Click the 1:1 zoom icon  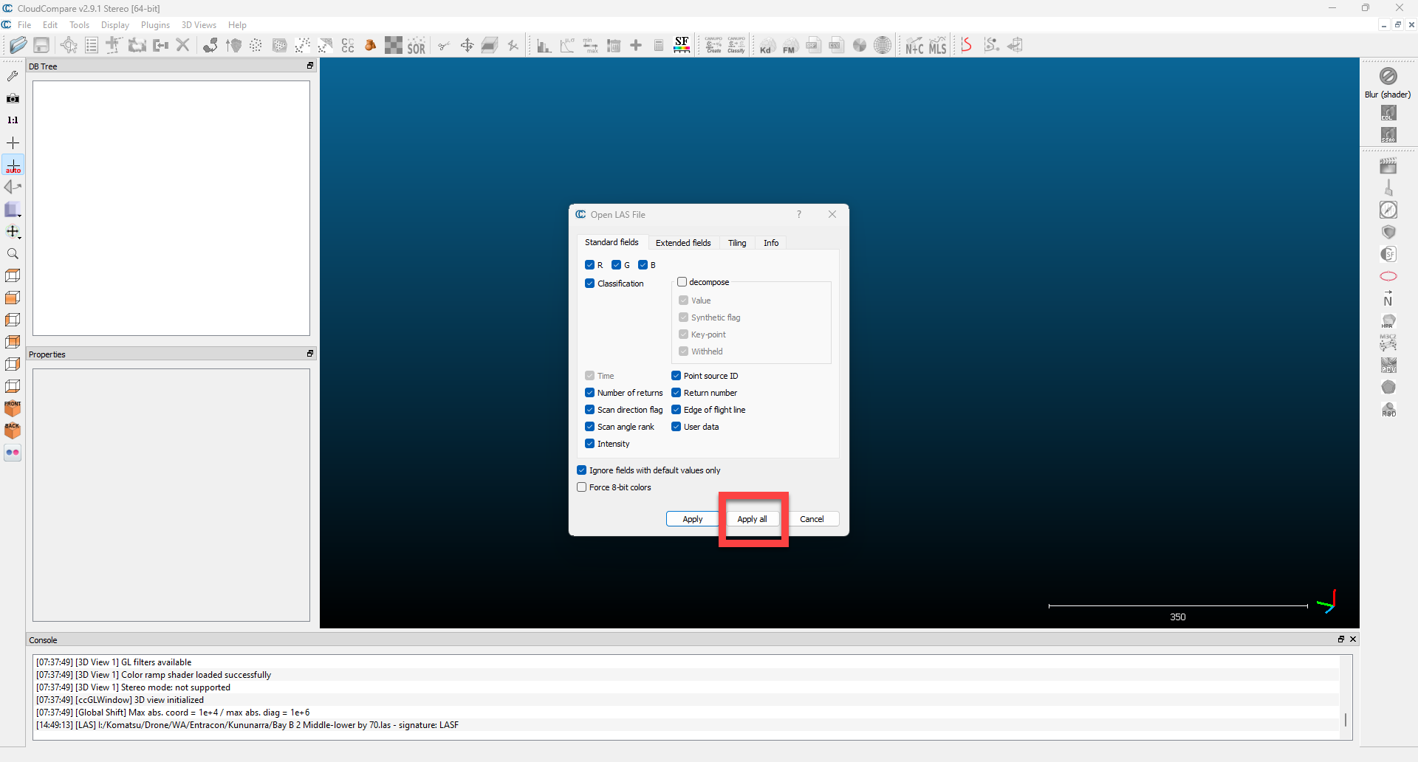click(x=13, y=120)
